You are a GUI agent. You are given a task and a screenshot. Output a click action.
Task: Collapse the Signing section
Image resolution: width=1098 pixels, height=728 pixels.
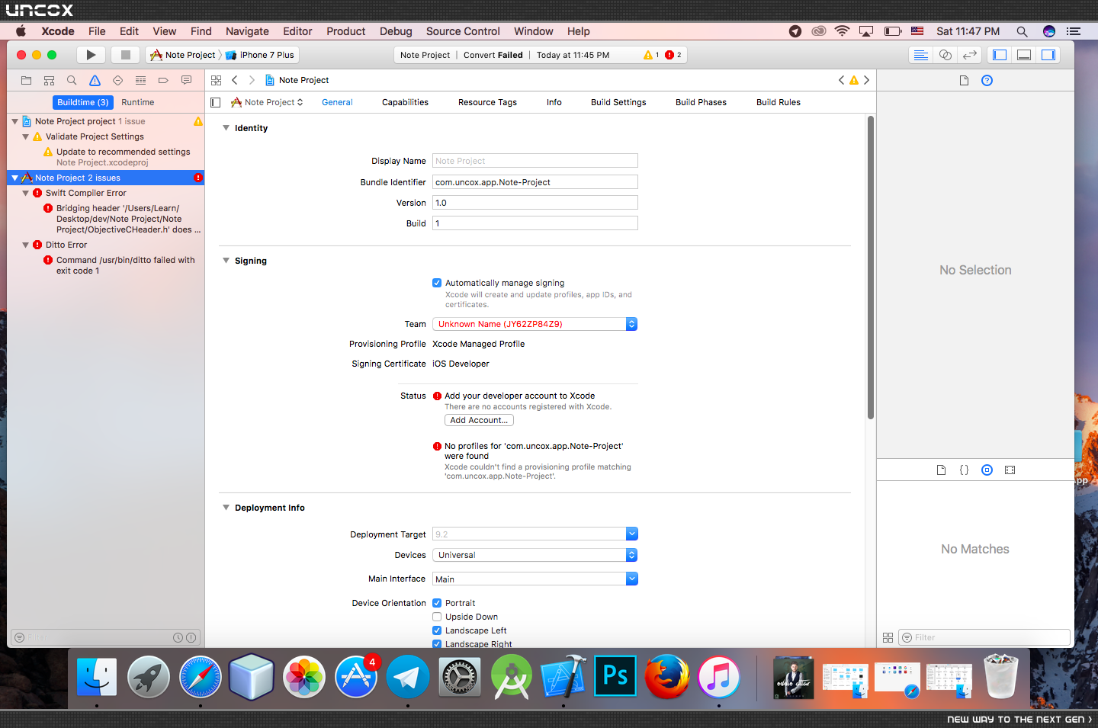226,261
